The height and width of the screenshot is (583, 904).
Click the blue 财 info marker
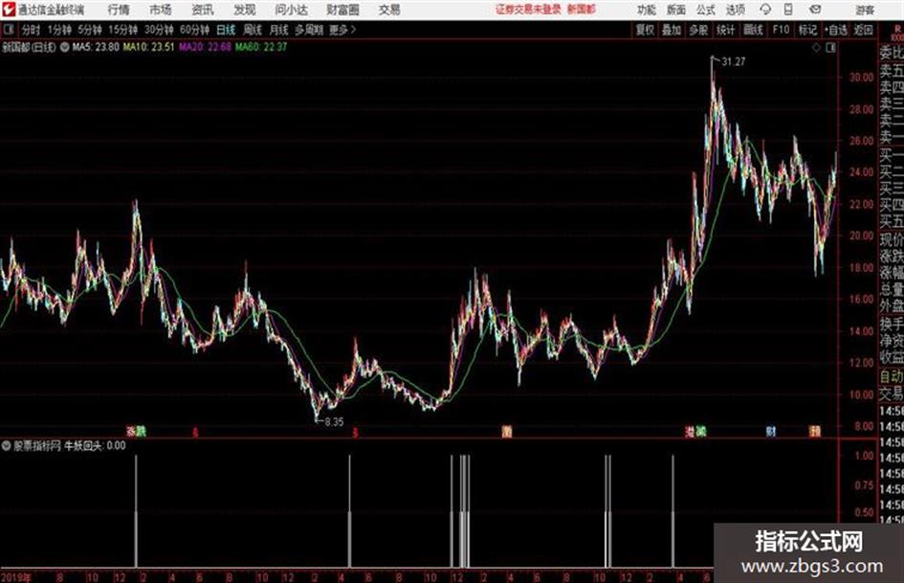click(771, 431)
